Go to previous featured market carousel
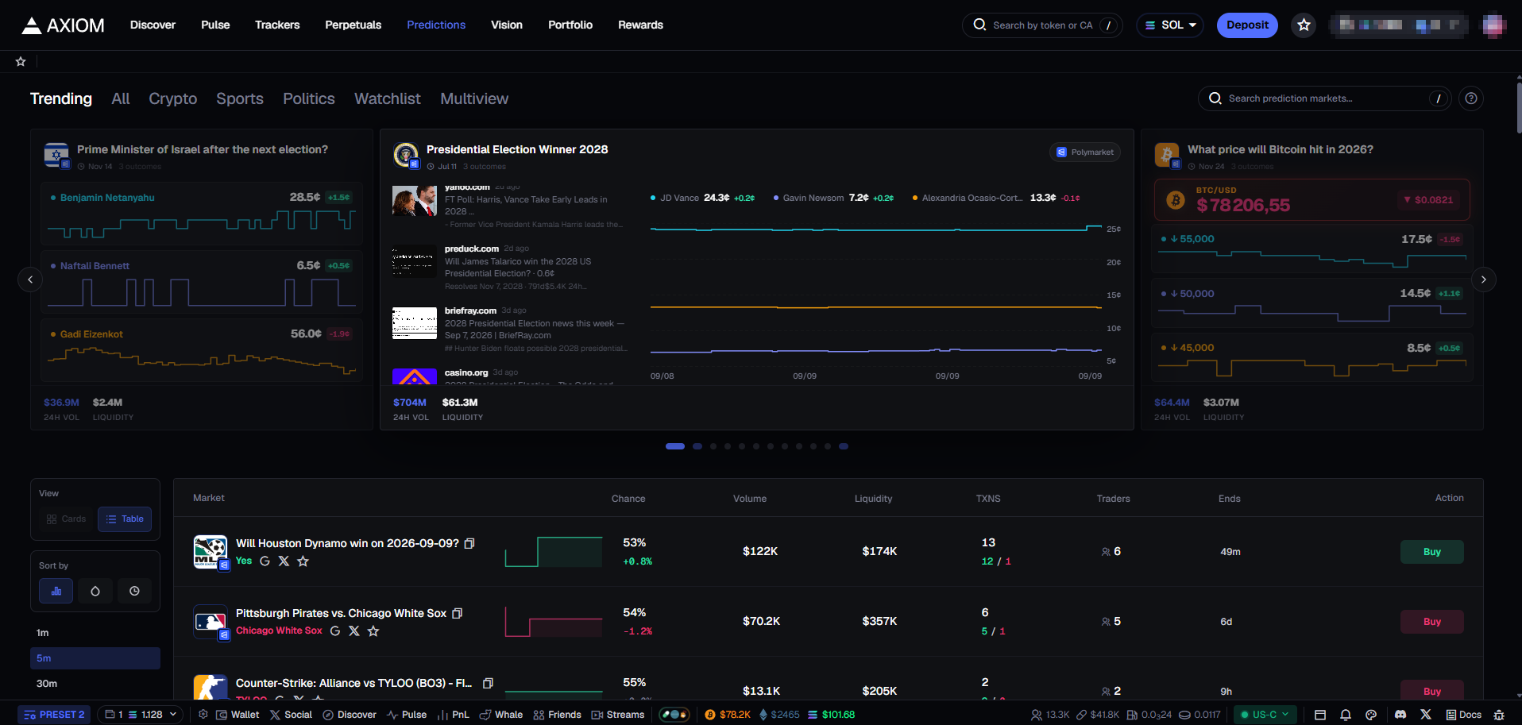1522x725 pixels. 30,280
